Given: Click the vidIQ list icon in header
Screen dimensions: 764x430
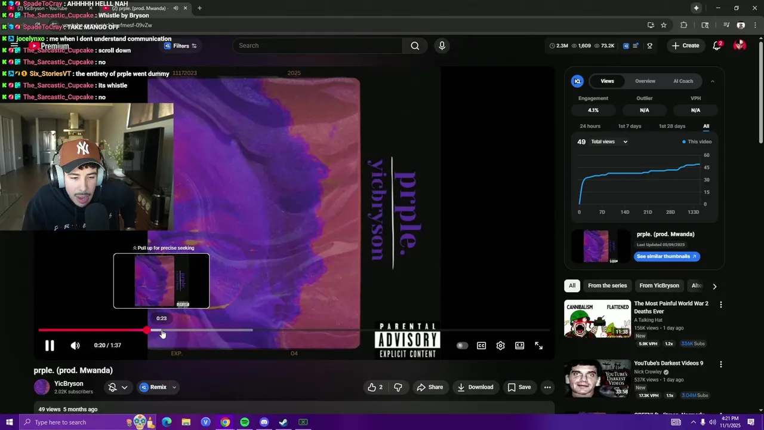Looking at the screenshot, I should pos(636,45).
